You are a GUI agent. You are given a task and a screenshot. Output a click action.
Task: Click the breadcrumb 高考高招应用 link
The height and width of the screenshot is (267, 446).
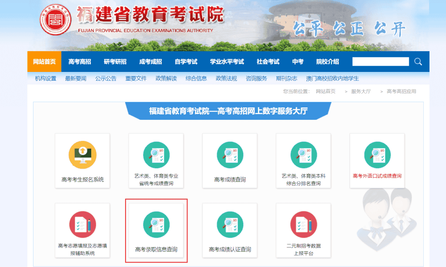coord(401,91)
